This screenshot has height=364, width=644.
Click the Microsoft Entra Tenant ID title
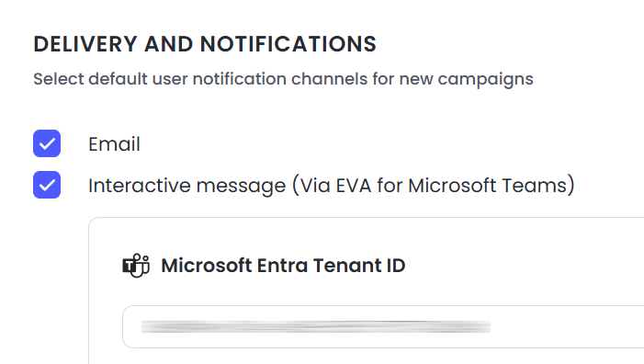pos(283,266)
